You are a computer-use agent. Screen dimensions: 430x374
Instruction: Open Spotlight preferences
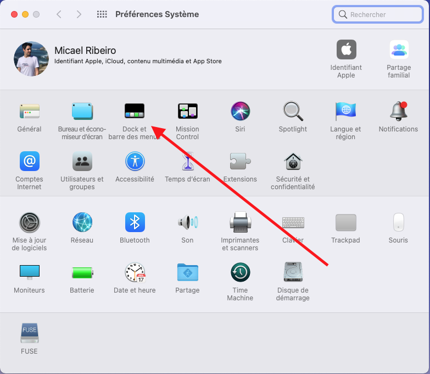click(293, 111)
